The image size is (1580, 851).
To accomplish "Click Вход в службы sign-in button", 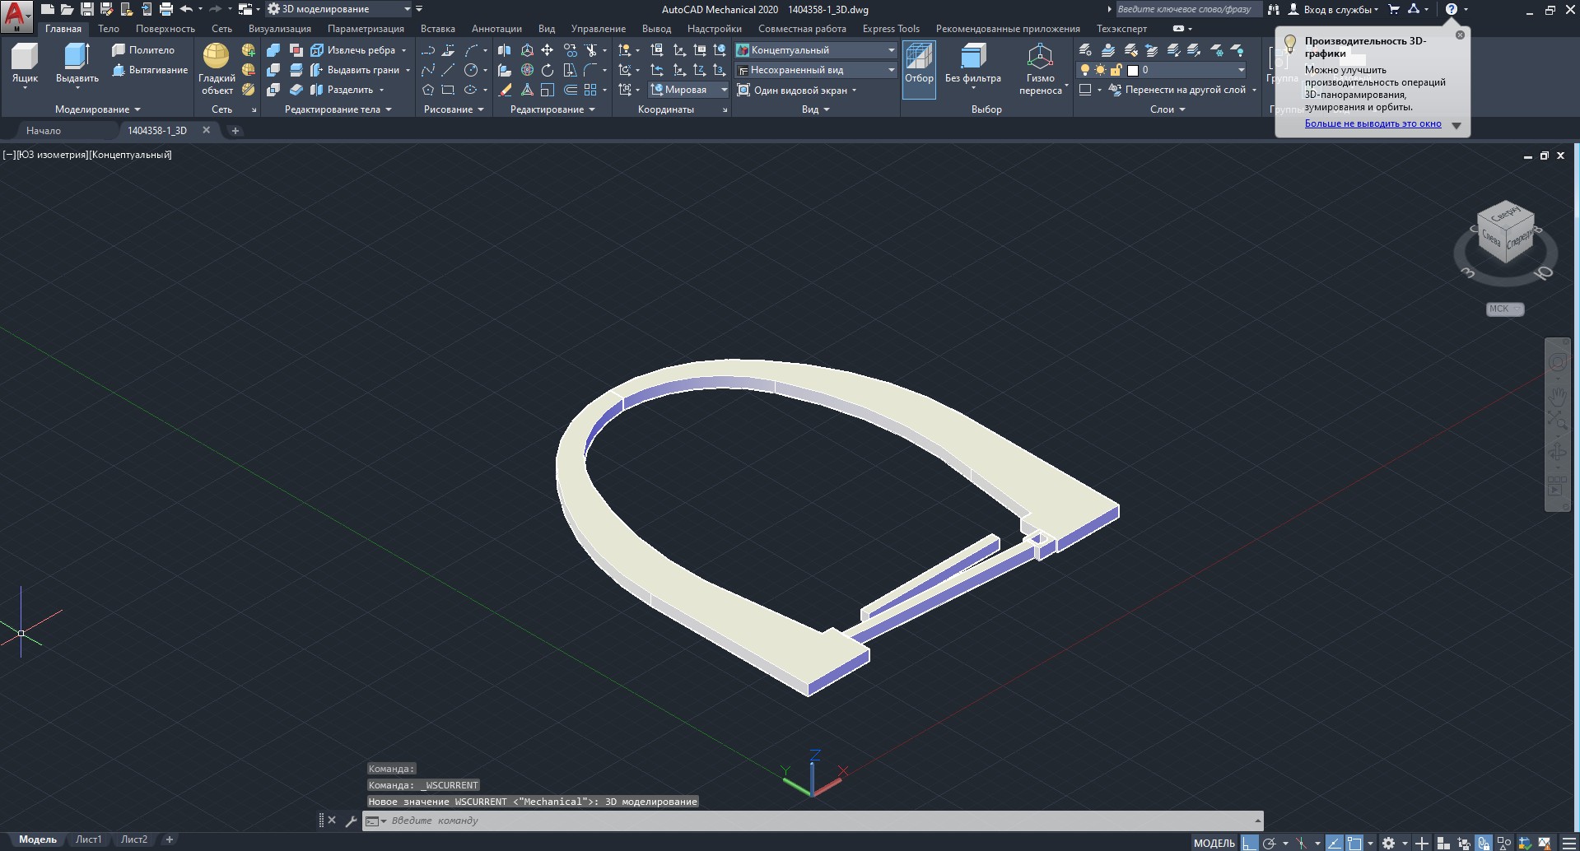I will pyautogui.click(x=1333, y=9).
